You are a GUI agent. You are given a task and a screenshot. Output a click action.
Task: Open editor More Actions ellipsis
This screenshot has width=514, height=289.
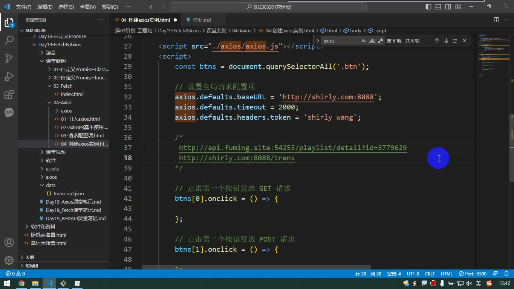(x=506, y=20)
